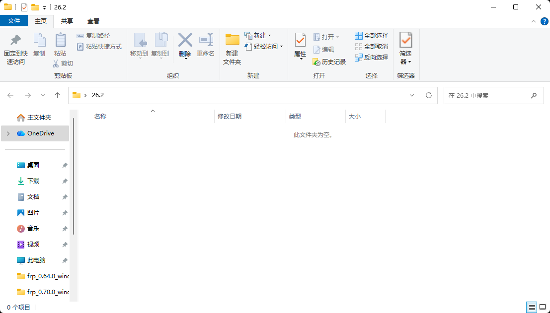Image resolution: width=550 pixels, height=313 pixels.
Task: Click the Delete X icon
Action: (185, 40)
